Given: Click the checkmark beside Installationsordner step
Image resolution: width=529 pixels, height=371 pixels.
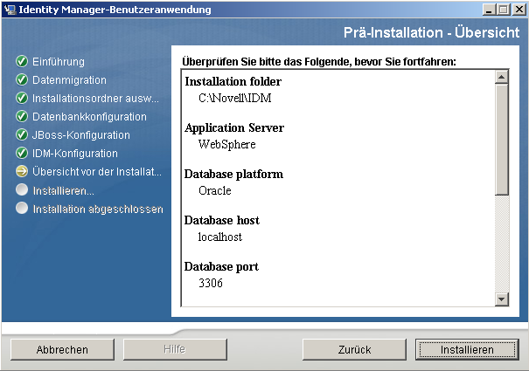Looking at the screenshot, I should pyautogui.click(x=22, y=99).
